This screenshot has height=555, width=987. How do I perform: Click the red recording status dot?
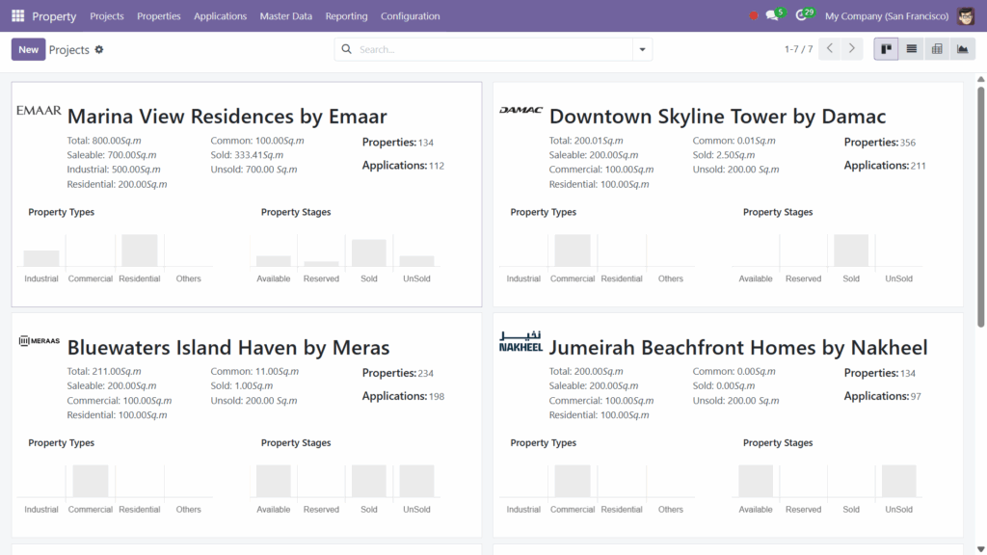pos(754,15)
